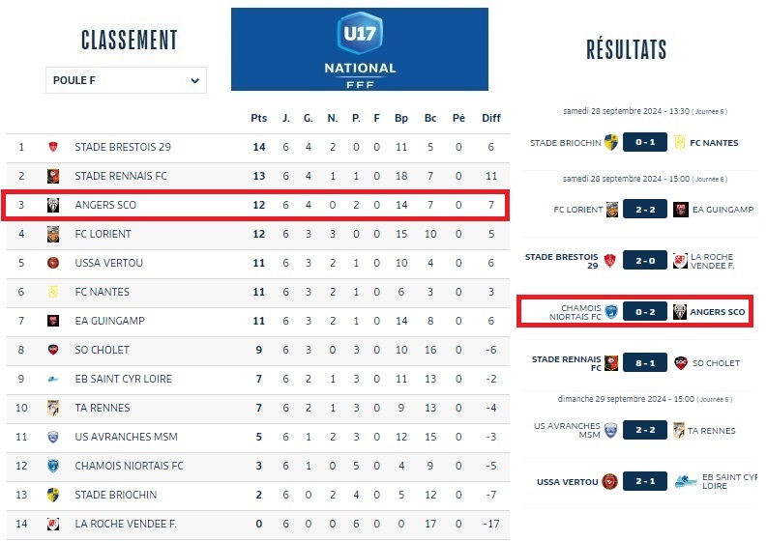
Task: Click the Diff column header
Action: (x=491, y=118)
